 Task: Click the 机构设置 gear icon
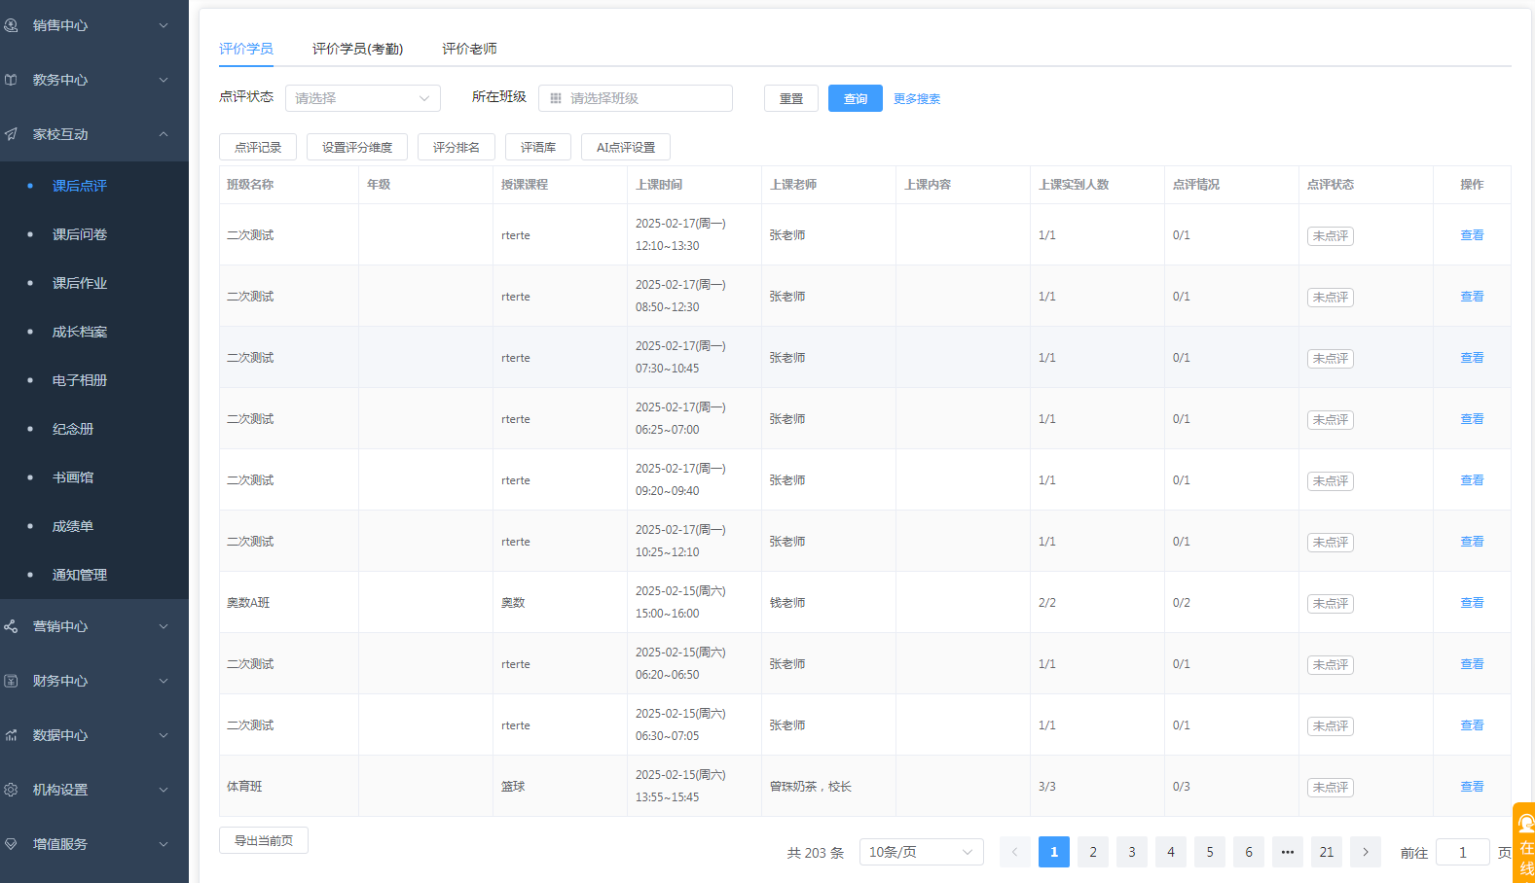tap(11, 790)
